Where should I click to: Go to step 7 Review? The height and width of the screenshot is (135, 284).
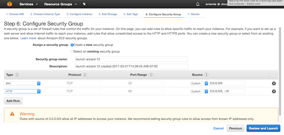[193, 14]
